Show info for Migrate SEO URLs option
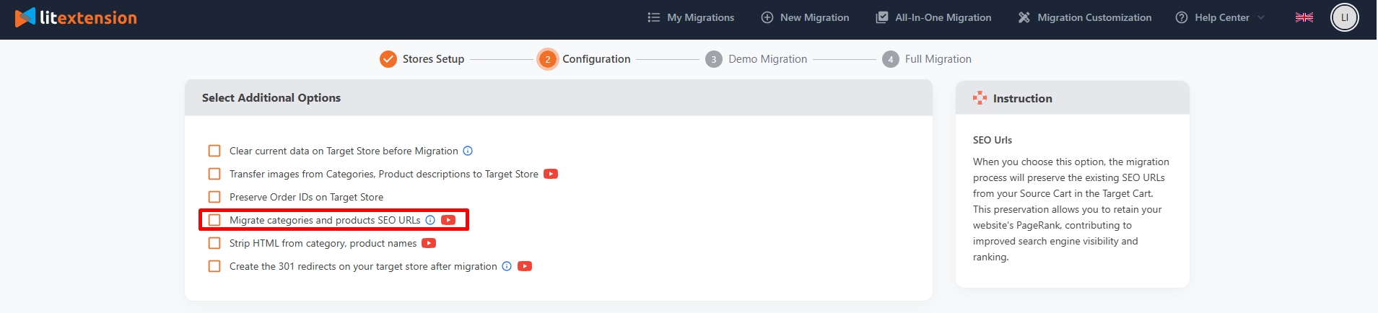The width and height of the screenshot is (1378, 313). 430,220
